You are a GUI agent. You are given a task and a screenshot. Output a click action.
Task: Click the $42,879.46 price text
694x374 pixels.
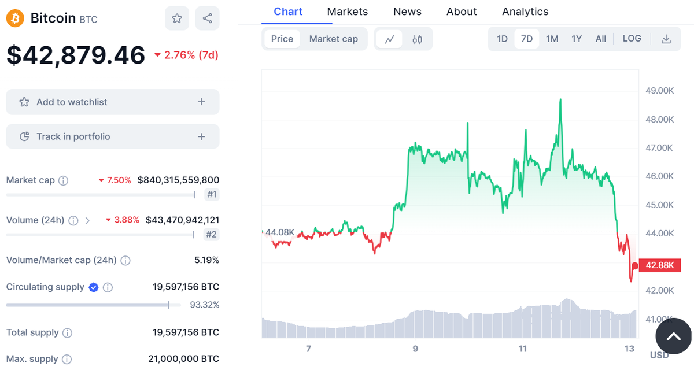(x=76, y=55)
